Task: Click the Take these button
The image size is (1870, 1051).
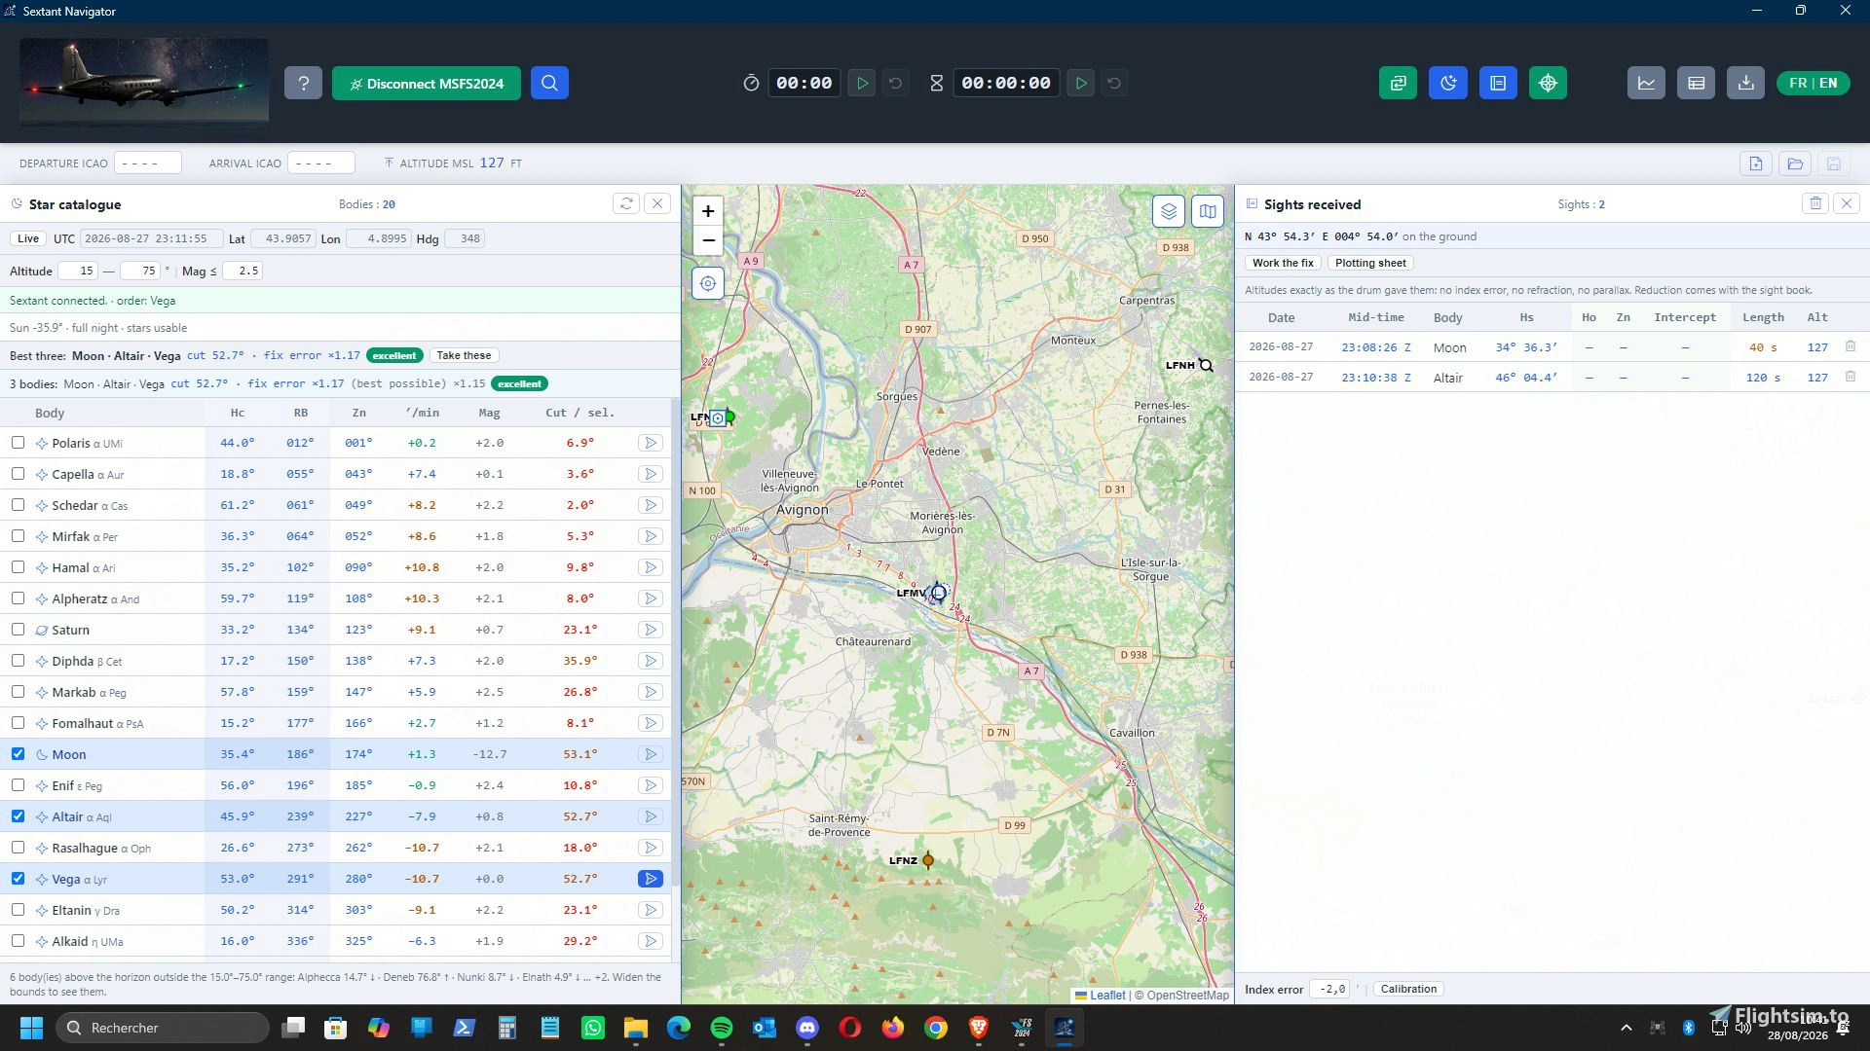Action: tap(464, 355)
